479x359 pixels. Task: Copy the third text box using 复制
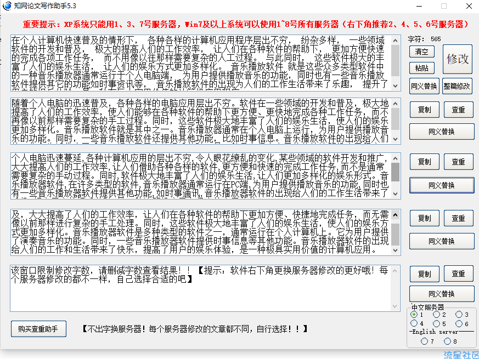click(424, 162)
